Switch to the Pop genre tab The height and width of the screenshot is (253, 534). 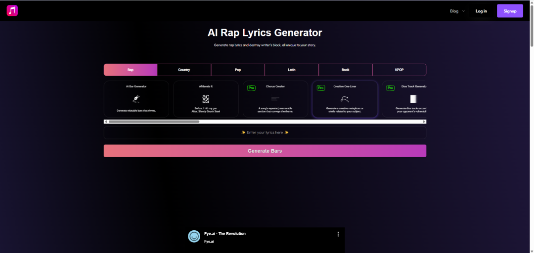coord(238,70)
